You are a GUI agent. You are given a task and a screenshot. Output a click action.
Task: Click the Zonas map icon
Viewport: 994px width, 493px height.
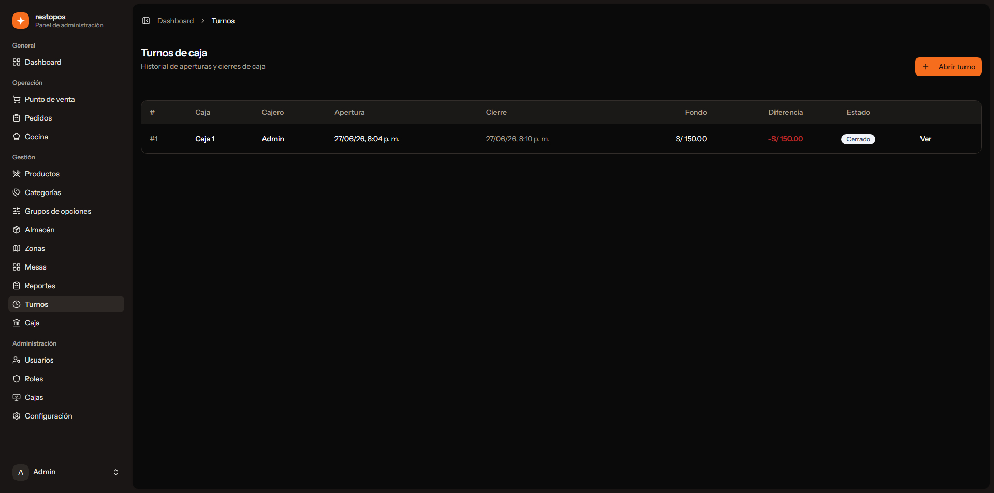tap(17, 248)
